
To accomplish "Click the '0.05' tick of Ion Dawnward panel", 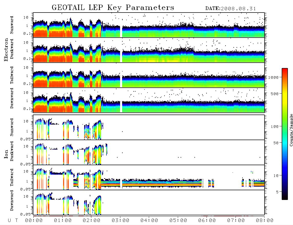I will 25,214.
